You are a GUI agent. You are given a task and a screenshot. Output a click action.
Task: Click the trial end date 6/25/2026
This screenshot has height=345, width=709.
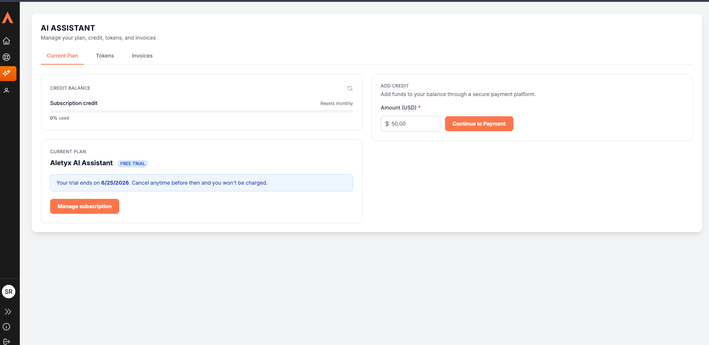point(115,183)
